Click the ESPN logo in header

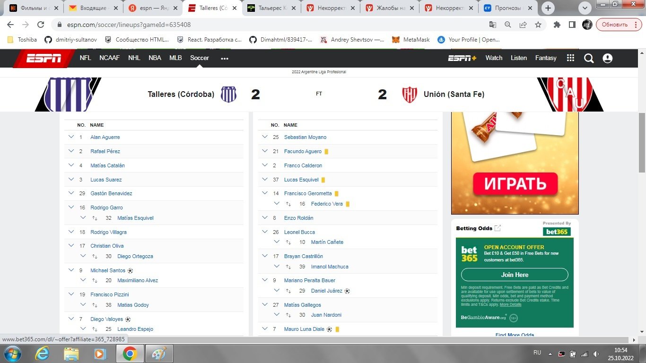(44, 58)
